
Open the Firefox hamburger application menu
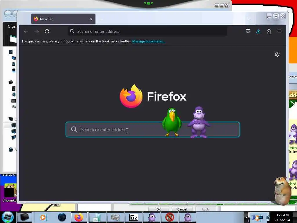pos(279,31)
